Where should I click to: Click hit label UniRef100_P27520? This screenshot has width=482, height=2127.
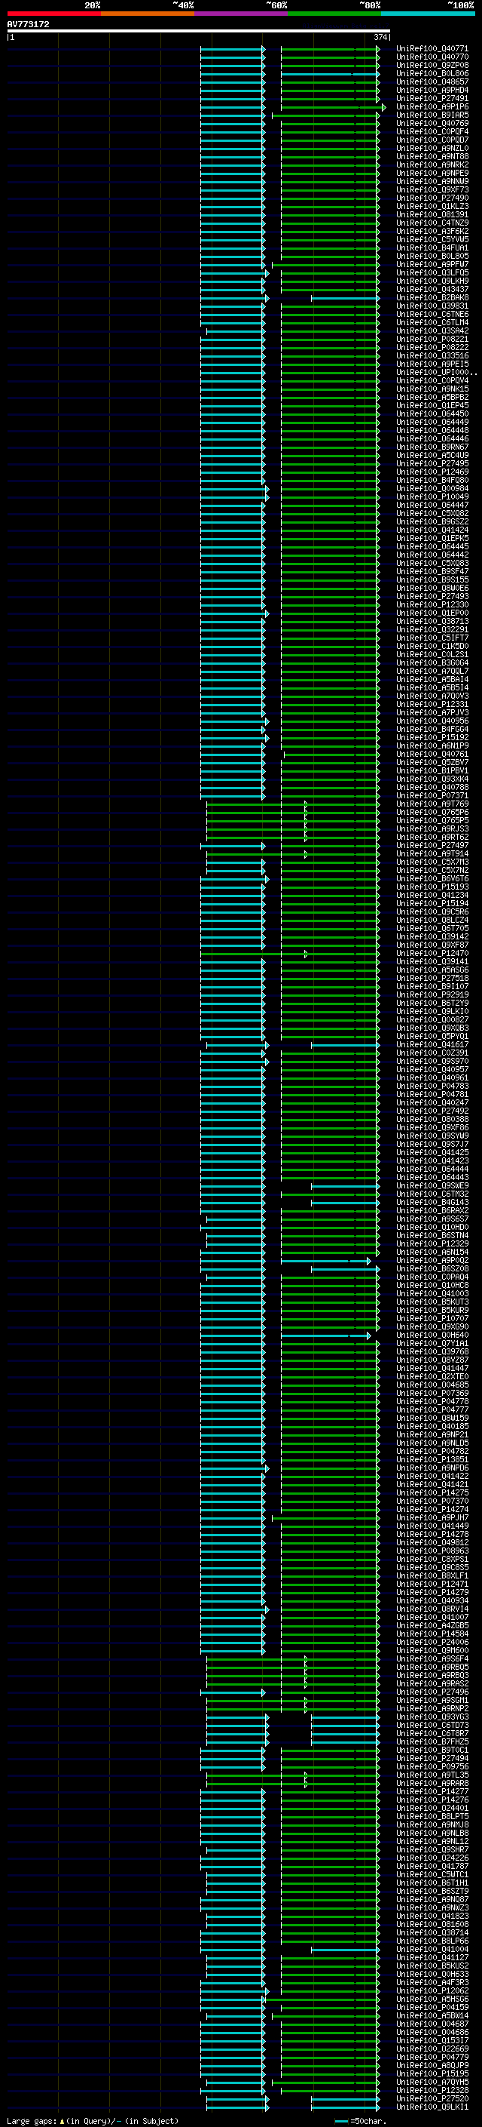(432, 2098)
